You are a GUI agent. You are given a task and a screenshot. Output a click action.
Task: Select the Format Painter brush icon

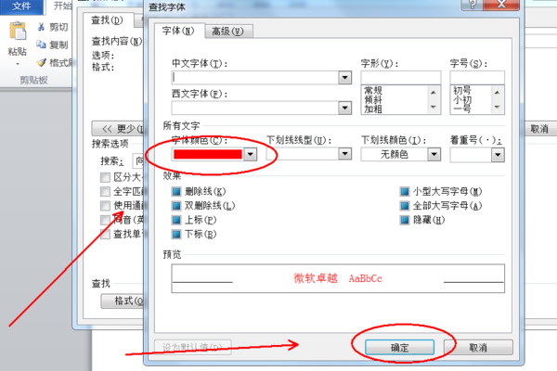pyautogui.click(x=42, y=63)
